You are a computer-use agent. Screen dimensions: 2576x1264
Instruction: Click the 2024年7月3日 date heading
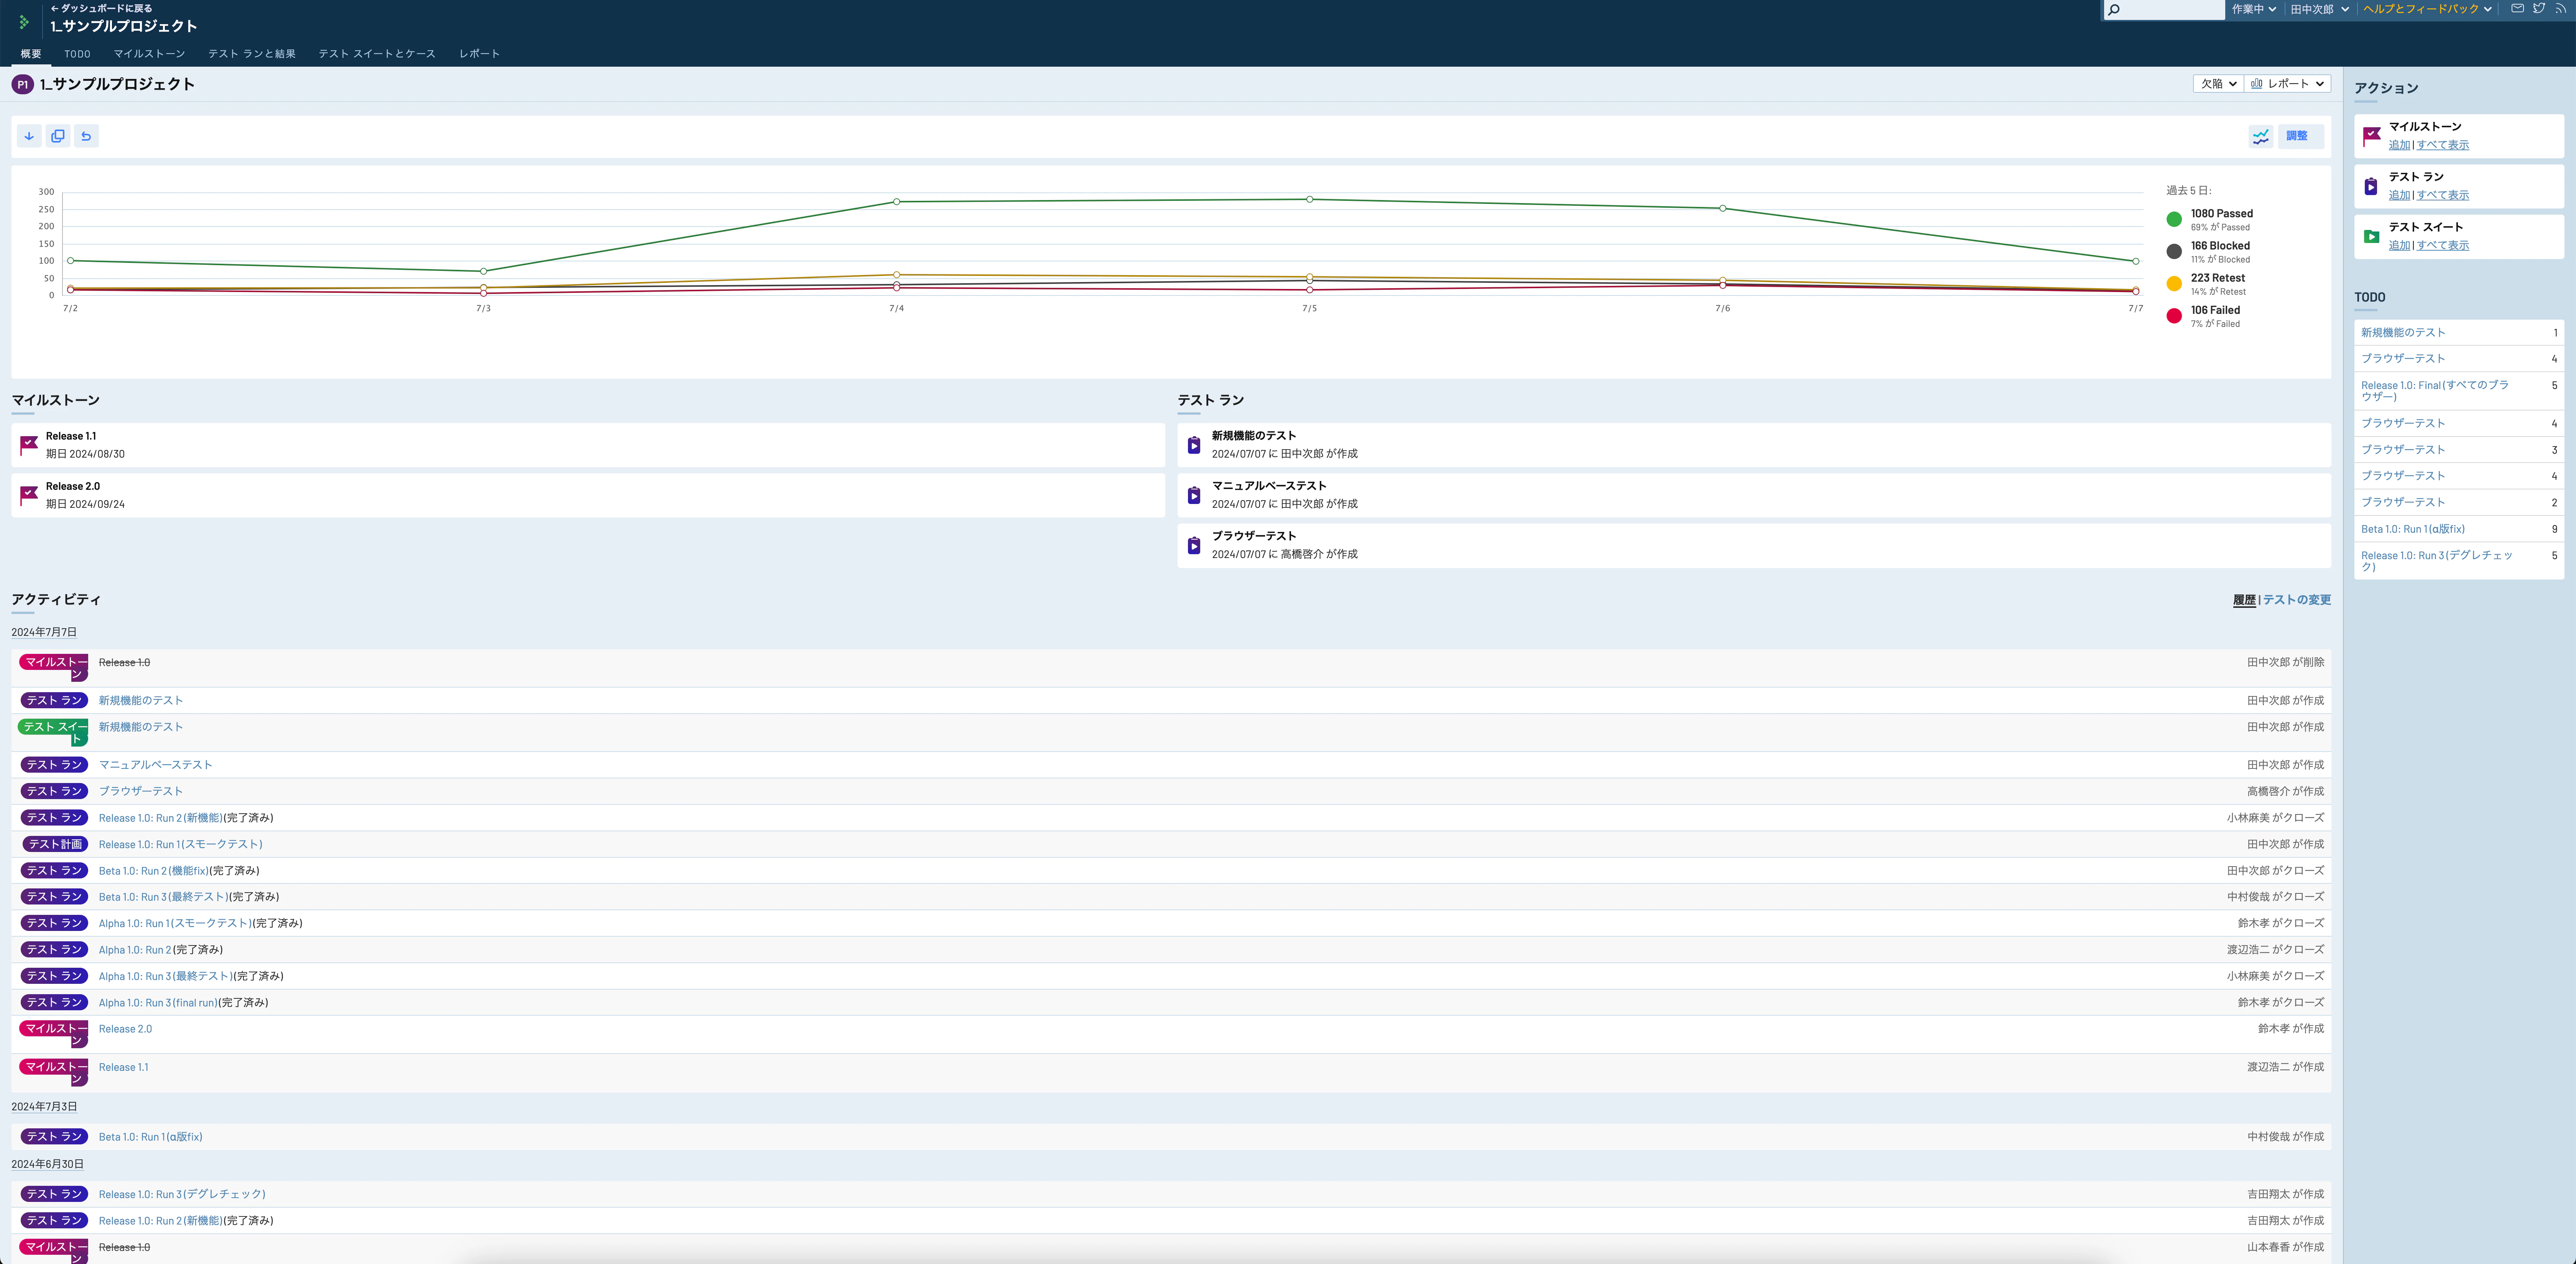(x=44, y=1107)
